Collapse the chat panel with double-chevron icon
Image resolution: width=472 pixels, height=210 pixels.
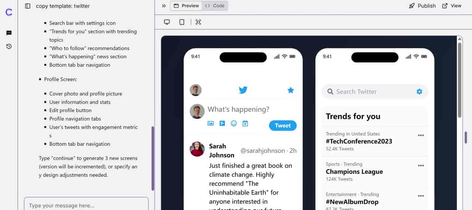[164, 6]
